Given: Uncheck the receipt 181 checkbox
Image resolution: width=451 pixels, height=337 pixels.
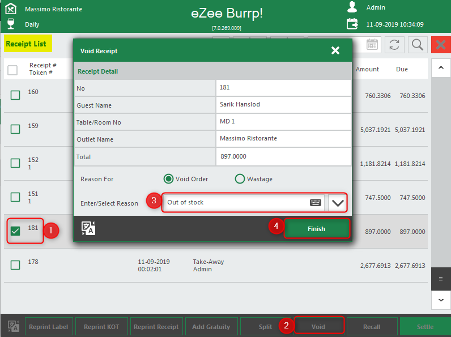Looking at the screenshot, I should click(15, 231).
